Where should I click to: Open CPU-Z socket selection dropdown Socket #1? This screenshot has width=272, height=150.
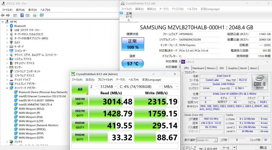coord(207,140)
